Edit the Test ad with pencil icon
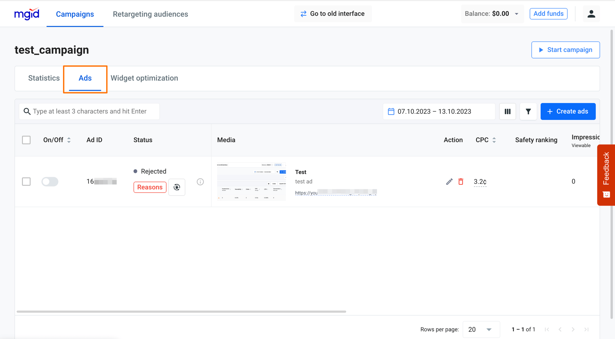The height and width of the screenshot is (339, 615). coord(449,181)
